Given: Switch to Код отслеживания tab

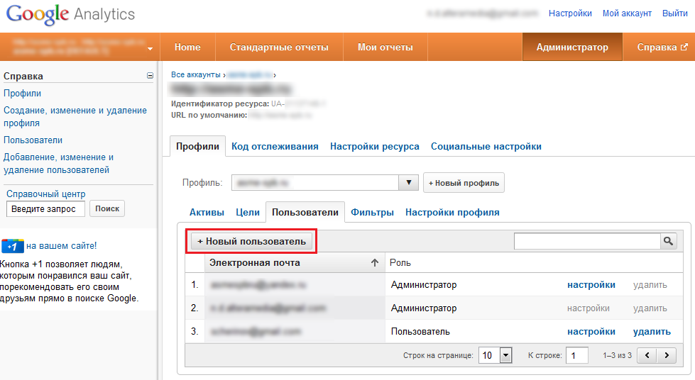Looking at the screenshot, I should click(275, 147).
